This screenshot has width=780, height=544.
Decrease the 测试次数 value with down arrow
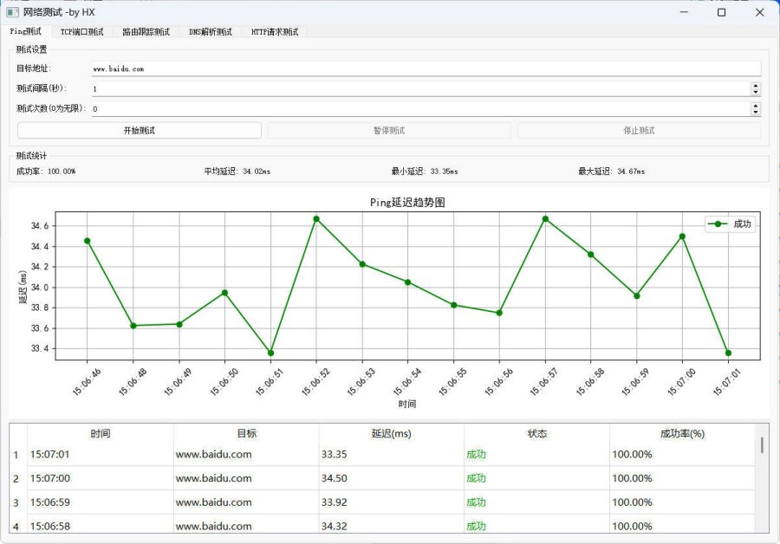point(755,113)
